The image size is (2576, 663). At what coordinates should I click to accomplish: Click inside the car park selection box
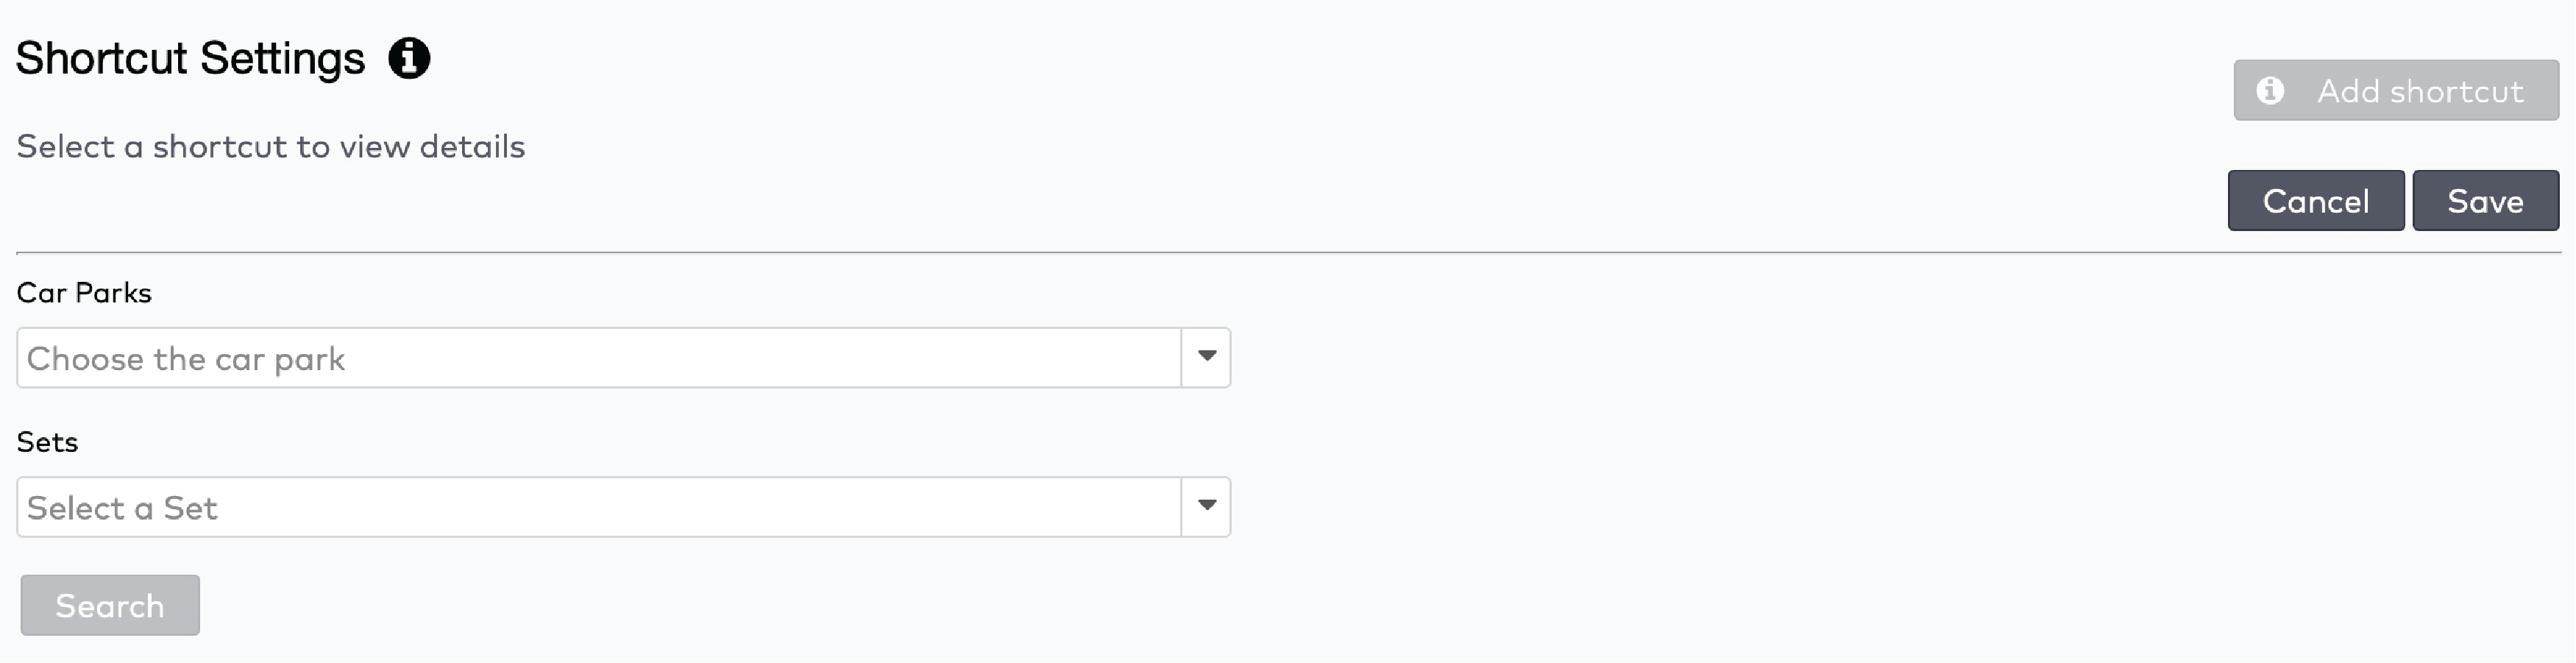[x=600, y=357]
